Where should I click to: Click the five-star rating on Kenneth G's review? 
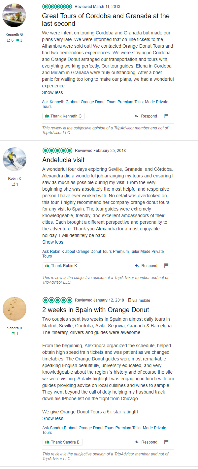(57, 6)
